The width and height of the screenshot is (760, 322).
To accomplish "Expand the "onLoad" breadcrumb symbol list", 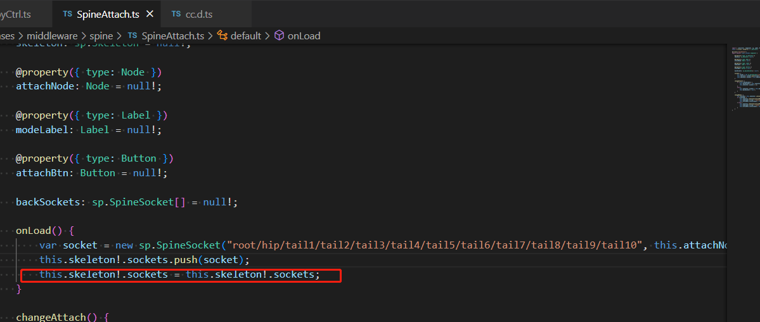I will [304, 36].
